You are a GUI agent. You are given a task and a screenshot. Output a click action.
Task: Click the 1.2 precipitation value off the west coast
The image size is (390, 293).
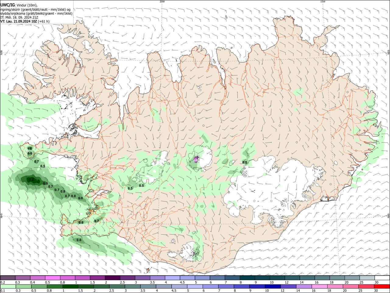point(31,179)
